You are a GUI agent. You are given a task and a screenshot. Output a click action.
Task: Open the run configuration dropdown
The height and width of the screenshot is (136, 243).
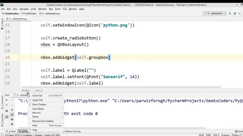215,14
